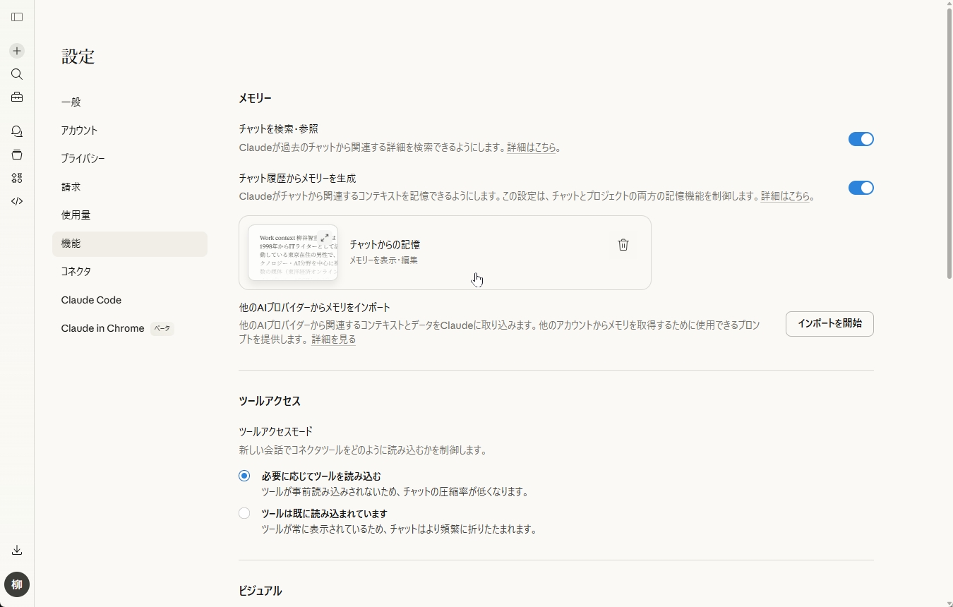
Task: Disable チャットを検索・参照
Action: pos(861,139)
